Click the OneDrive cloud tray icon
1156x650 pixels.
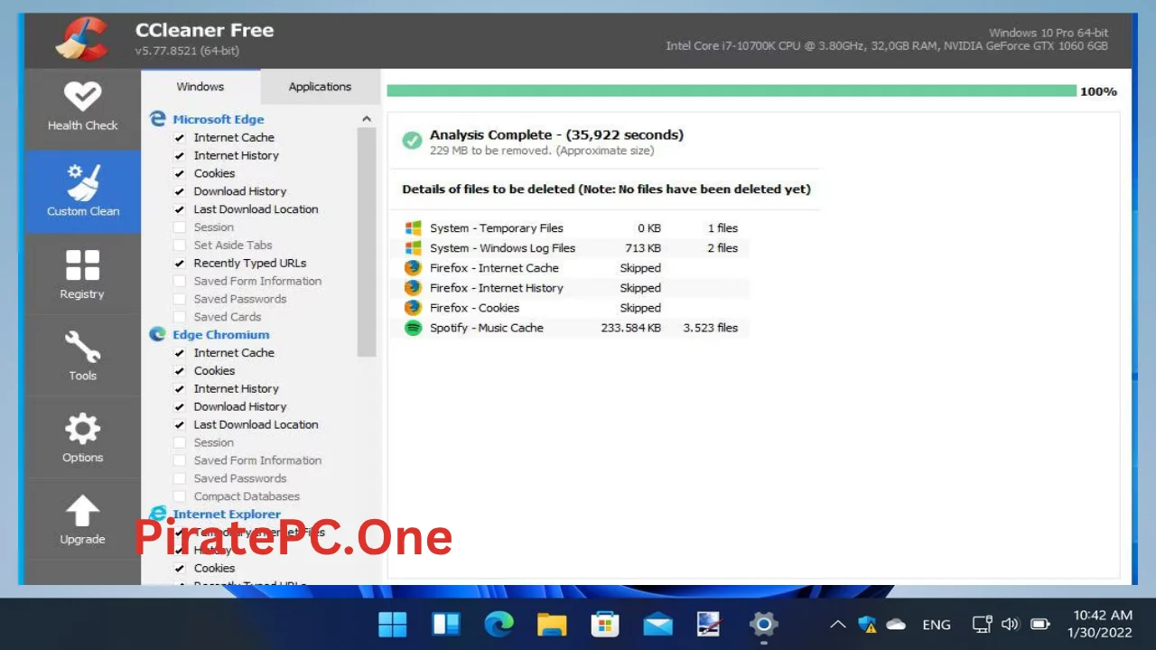coord(896,624)
